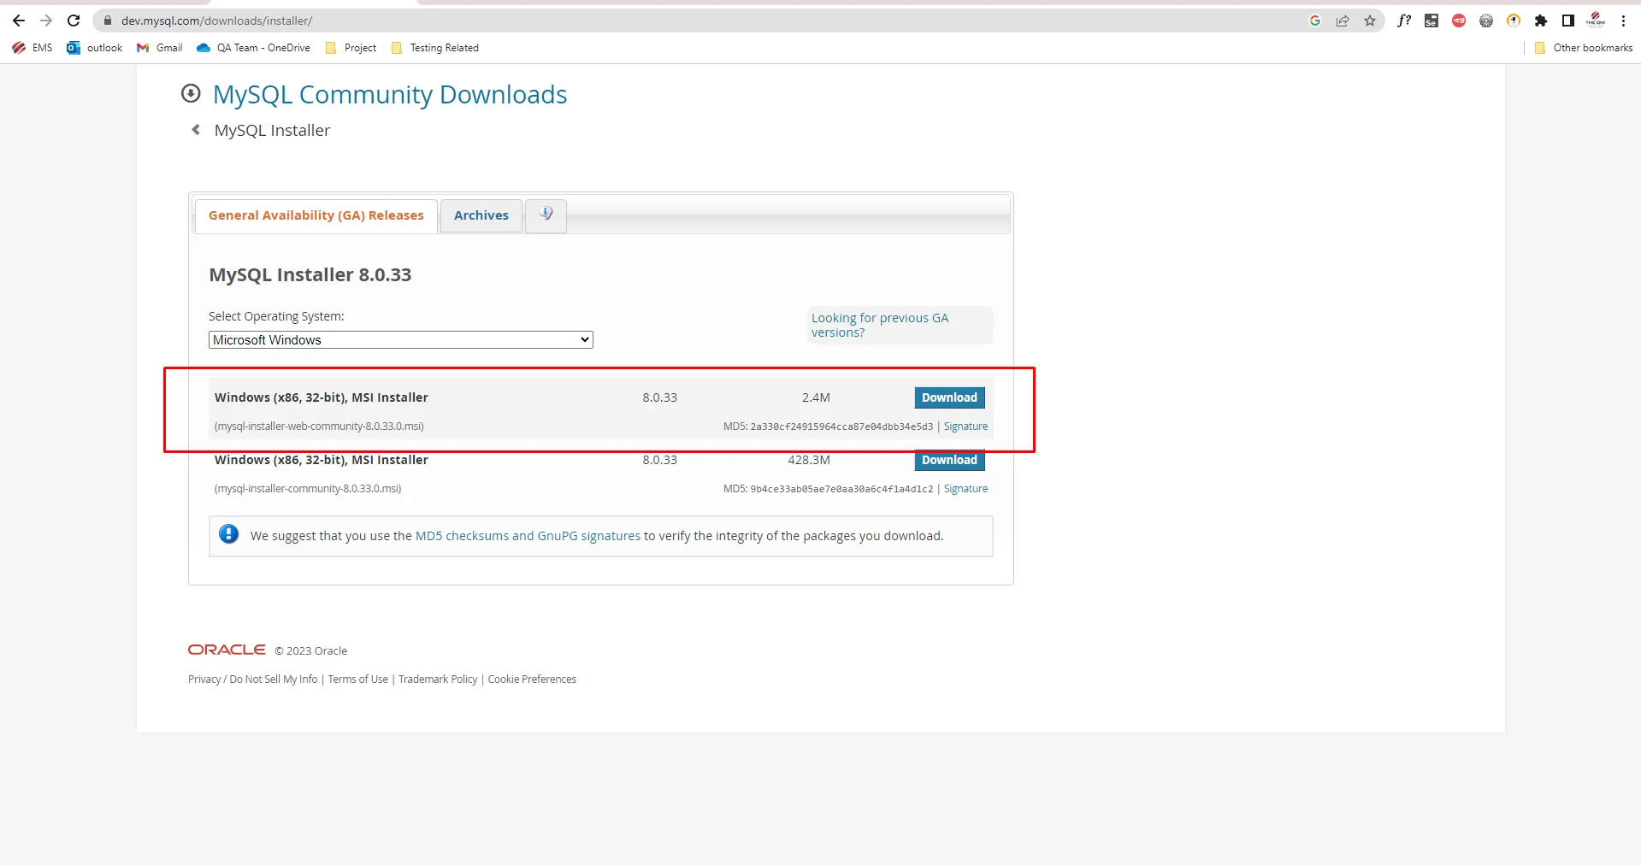Open MD5 checksums and GnuPG signatures link
Viewport: 1641px width, 865px height.
(x=527, y=536)
